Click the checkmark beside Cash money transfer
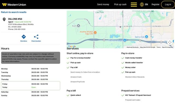The width and height of the screenshot is (175, 109). coord(123,58)
